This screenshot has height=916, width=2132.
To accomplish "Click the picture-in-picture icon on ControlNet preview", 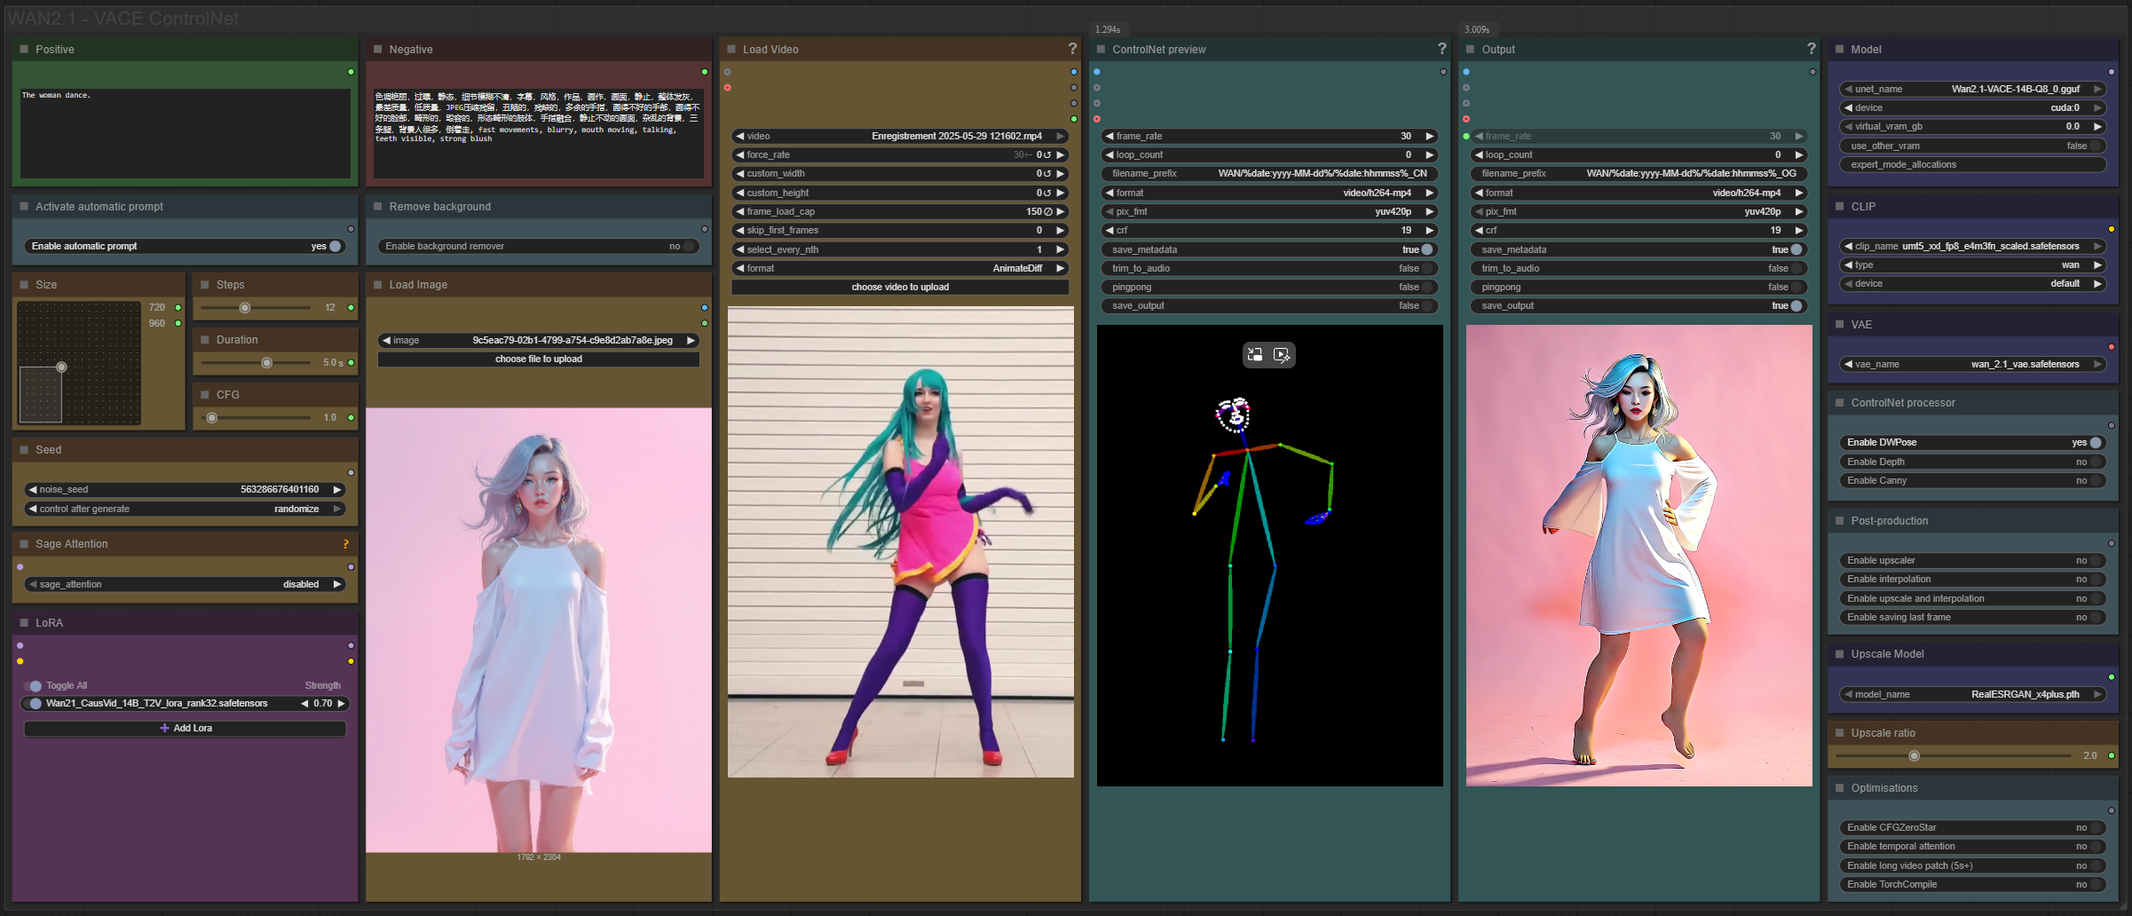I will click(1255, 355).
